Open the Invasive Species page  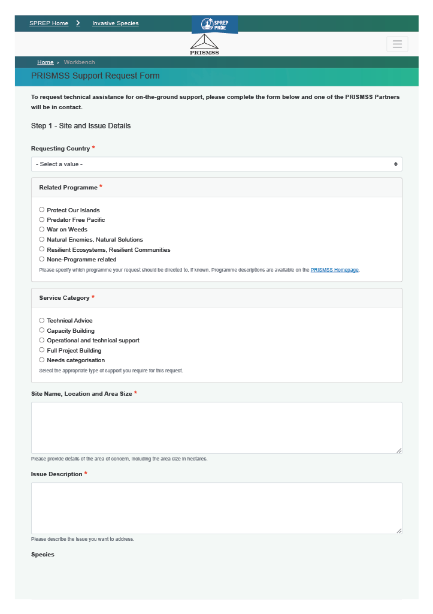(x=115, y=23)
